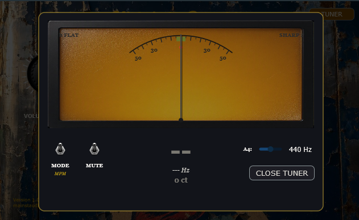
Task: Click the tuner needle pivot
Action: [181, 120]
